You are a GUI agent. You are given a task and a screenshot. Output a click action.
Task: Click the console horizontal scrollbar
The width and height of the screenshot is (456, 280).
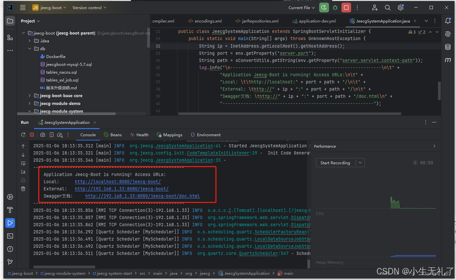(x=64, y=267)
